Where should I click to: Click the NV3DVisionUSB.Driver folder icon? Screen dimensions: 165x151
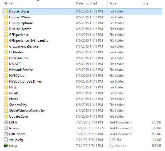(6, 81)
